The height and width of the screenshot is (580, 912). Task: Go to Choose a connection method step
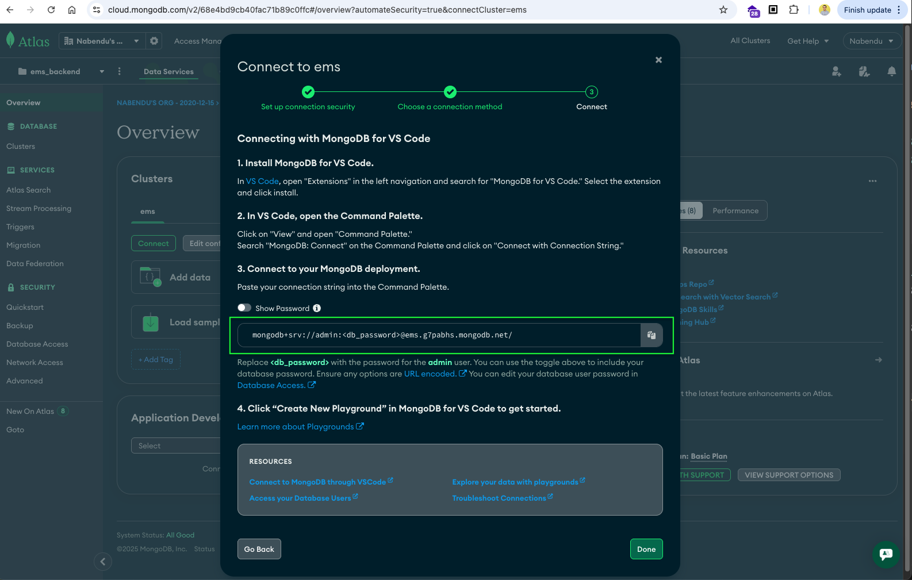450,98
